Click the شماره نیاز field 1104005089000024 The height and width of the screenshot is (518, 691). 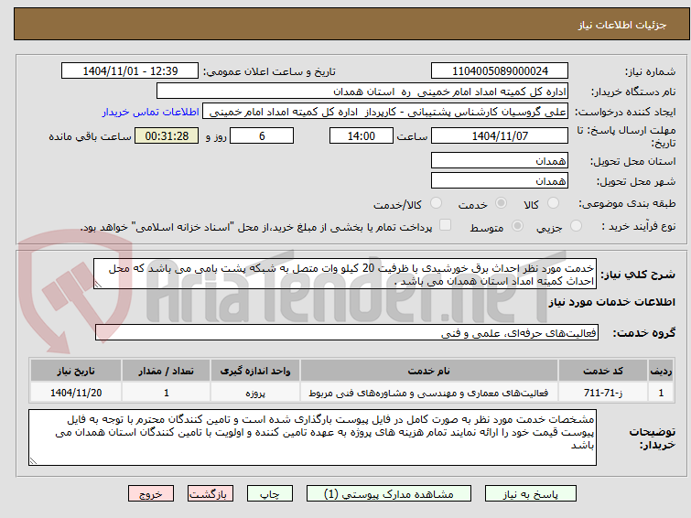(500, 71)
